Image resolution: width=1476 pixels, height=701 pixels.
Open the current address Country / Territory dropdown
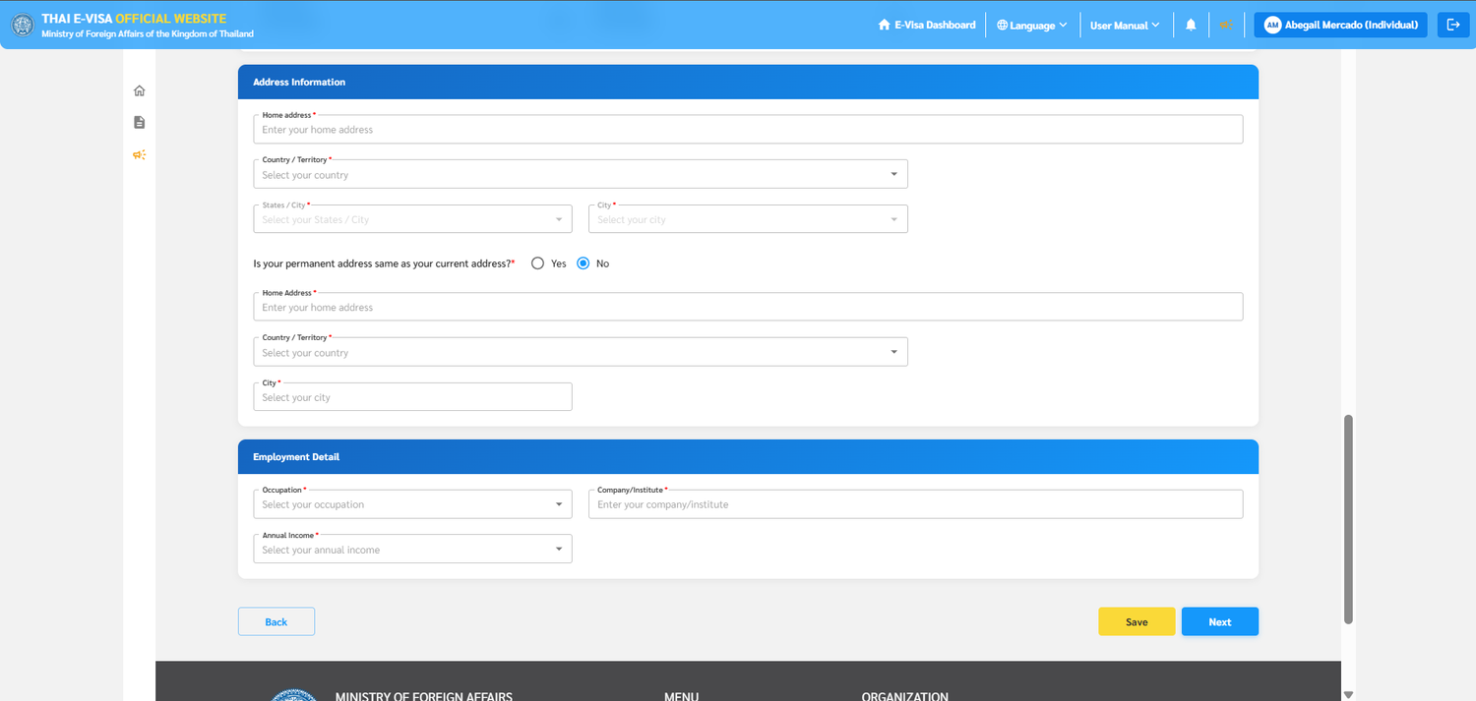581,174
